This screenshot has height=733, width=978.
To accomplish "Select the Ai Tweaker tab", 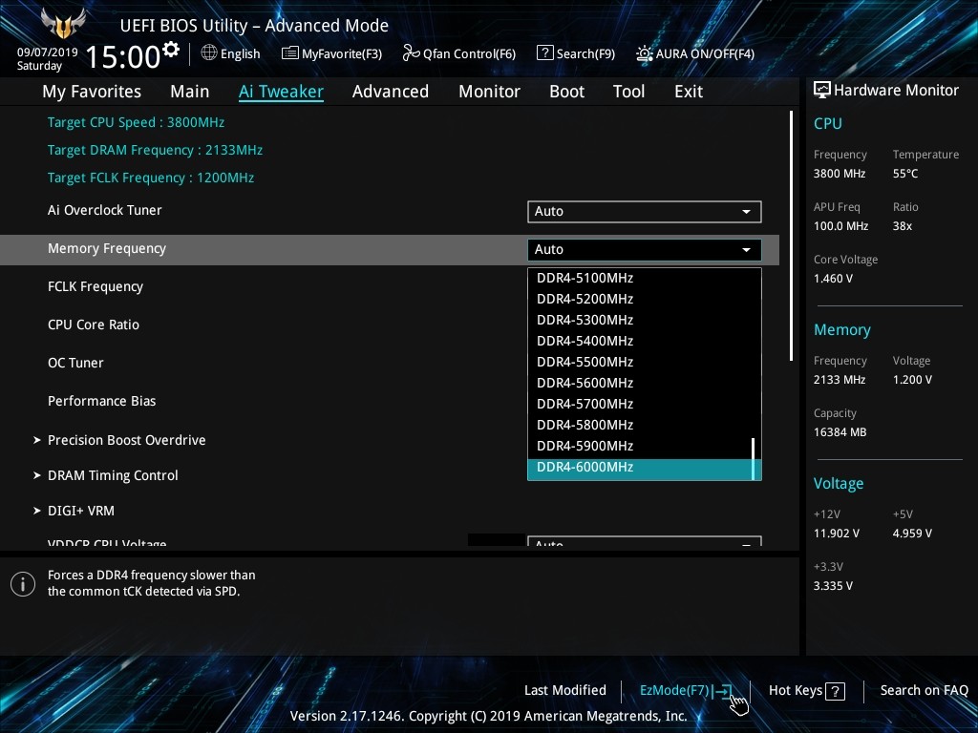I will click(281, 92).
